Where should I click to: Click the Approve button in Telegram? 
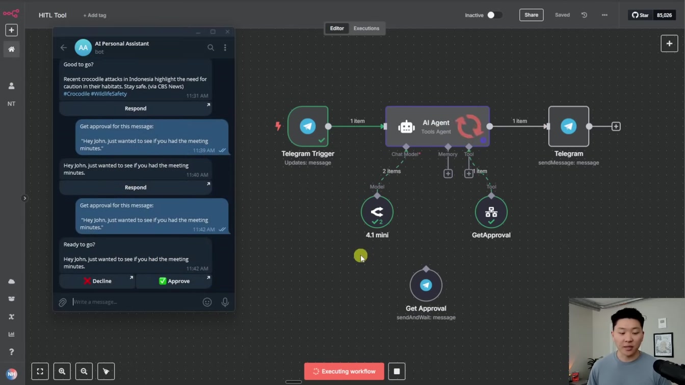tap(174, 281)
